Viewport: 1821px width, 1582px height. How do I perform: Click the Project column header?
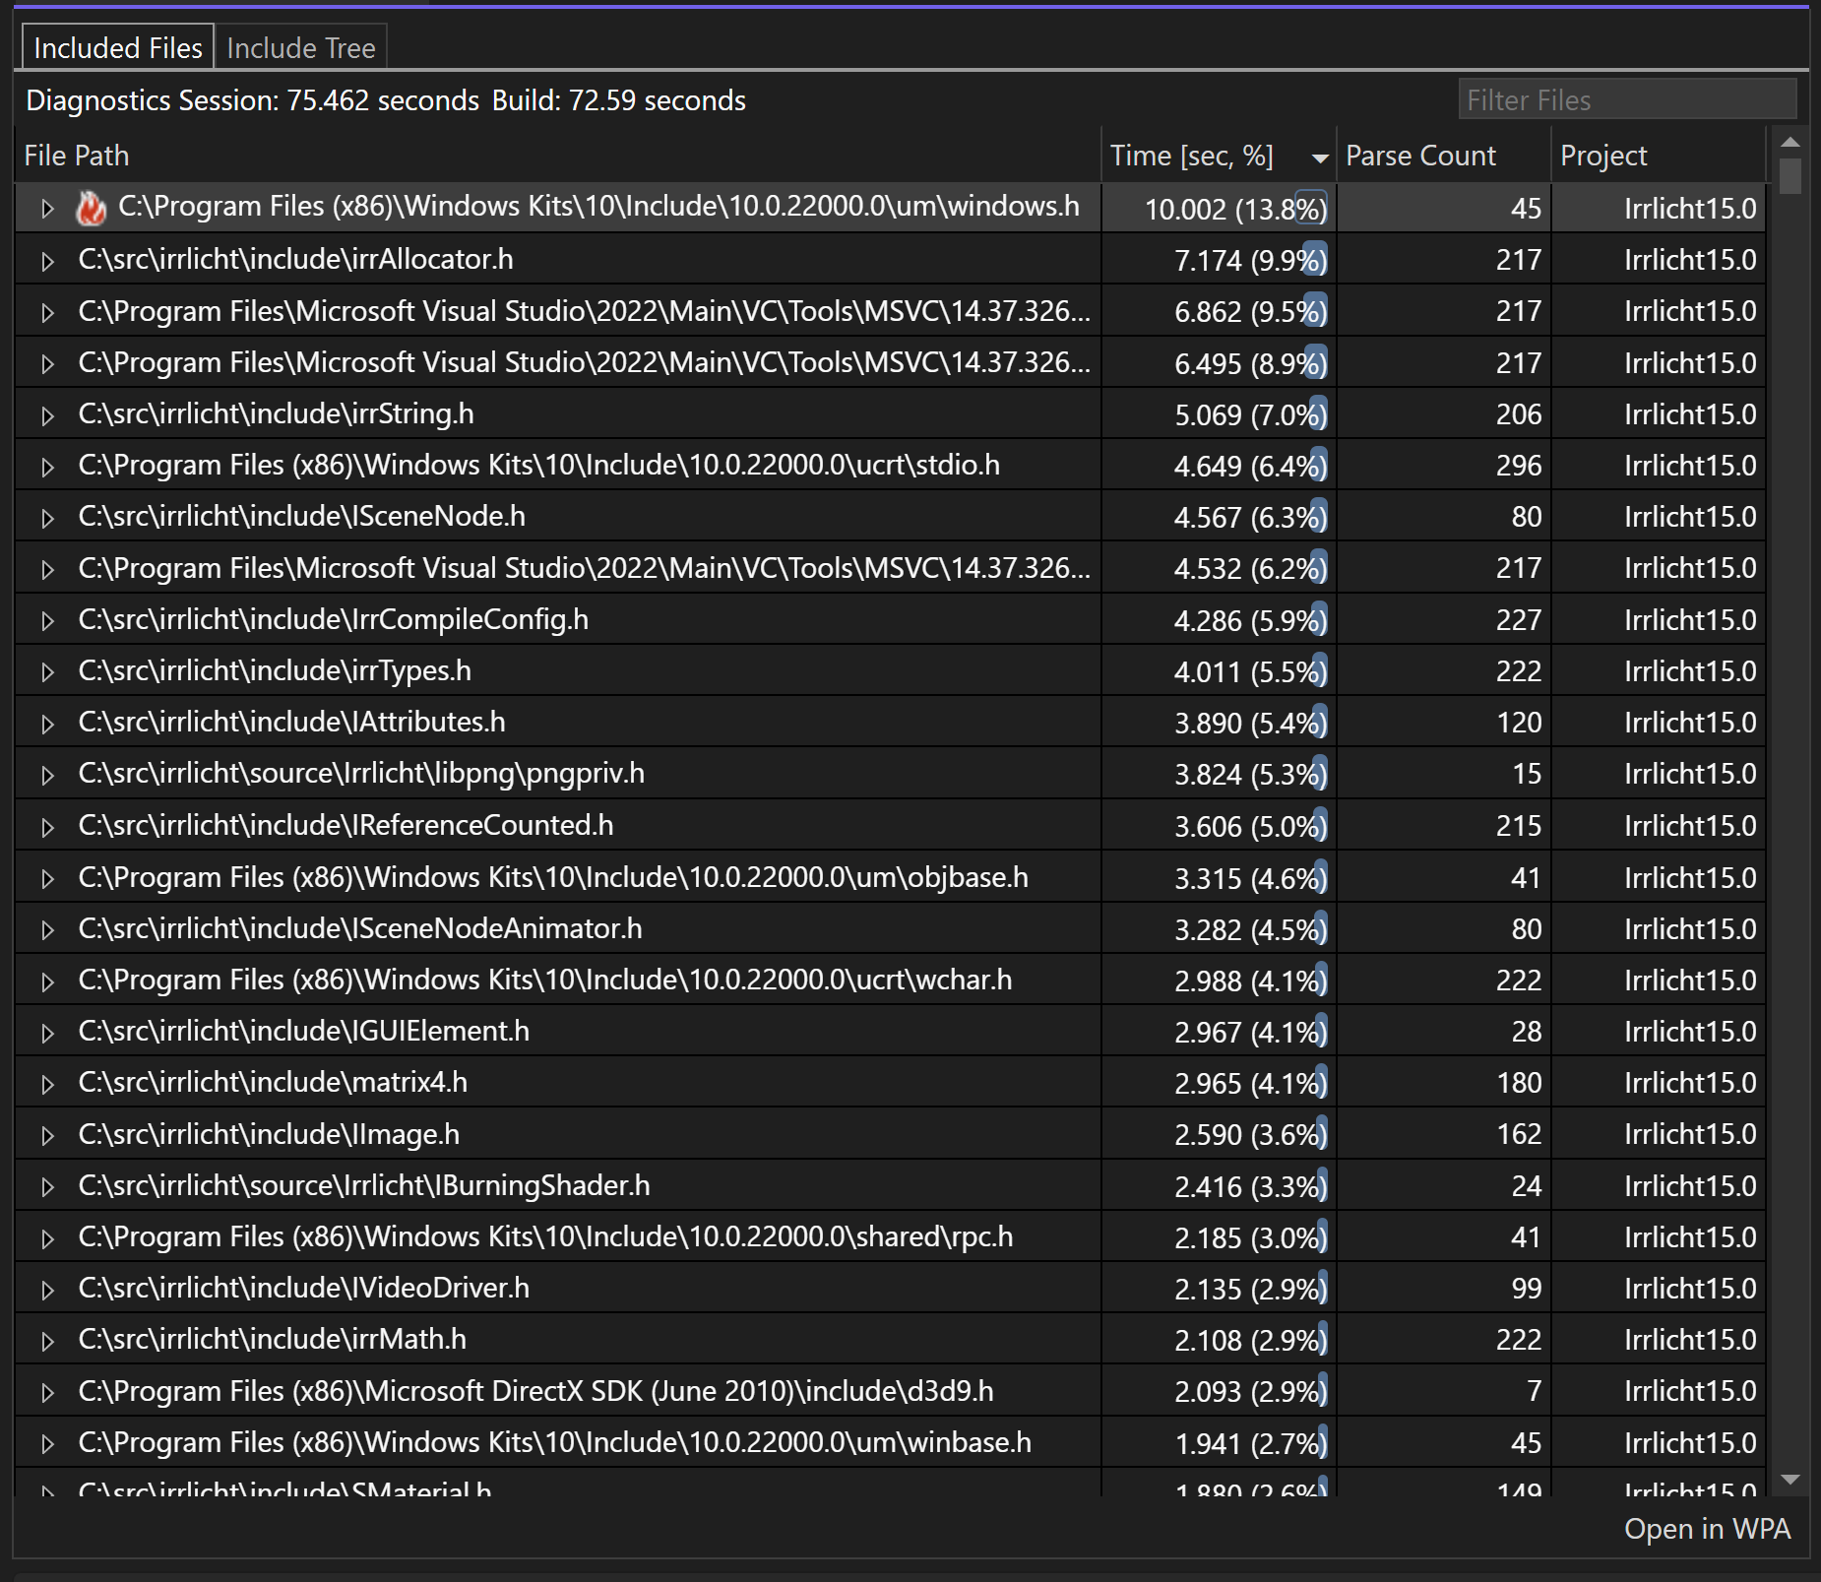1602,156
